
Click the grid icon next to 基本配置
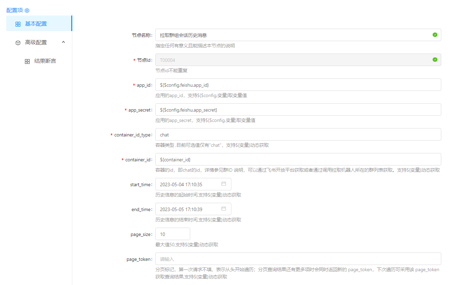pyautogui.click(x=18, y=24)
